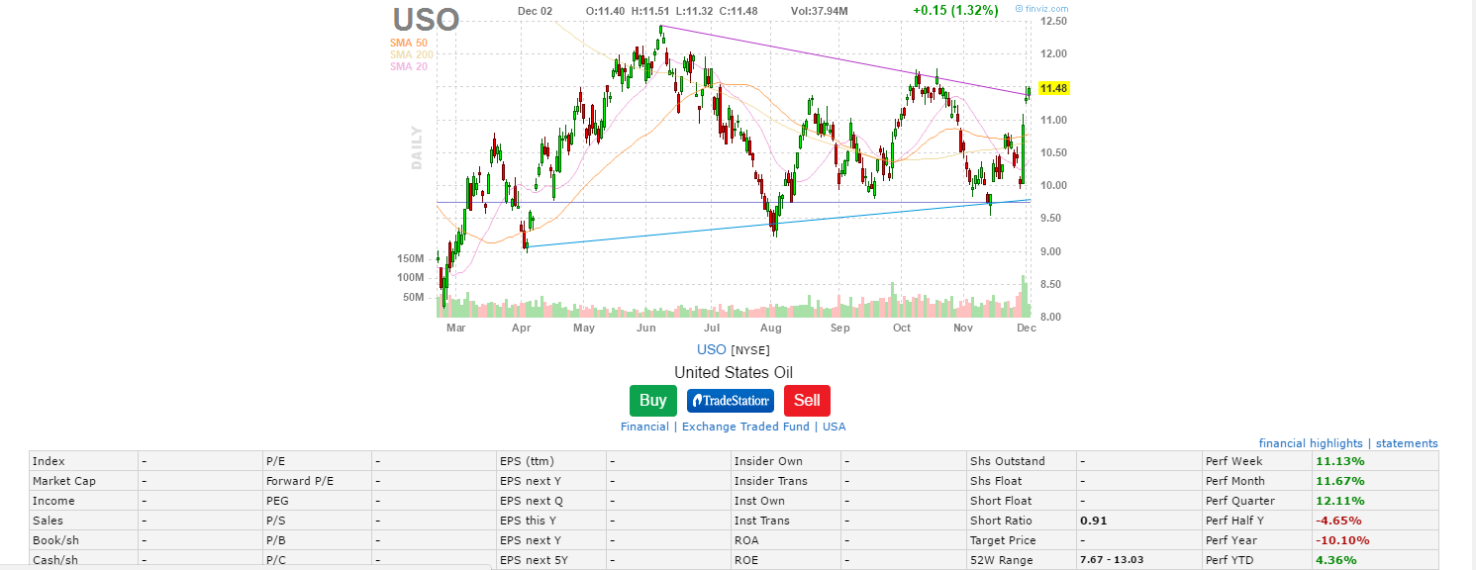Click the Perf Week label cell
The image size is (1476, 570).
coord(1255,461)
